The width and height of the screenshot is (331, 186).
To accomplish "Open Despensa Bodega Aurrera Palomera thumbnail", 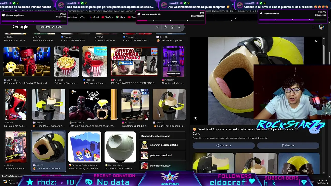I will click(85, 147).
